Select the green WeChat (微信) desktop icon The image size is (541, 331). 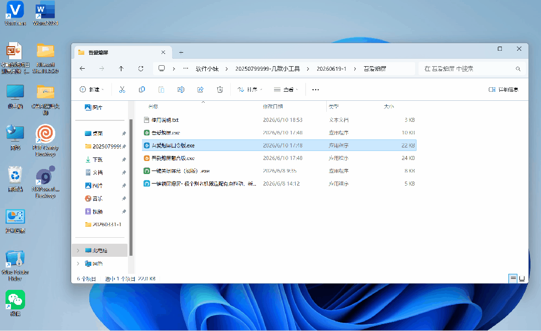click(15, 303)
